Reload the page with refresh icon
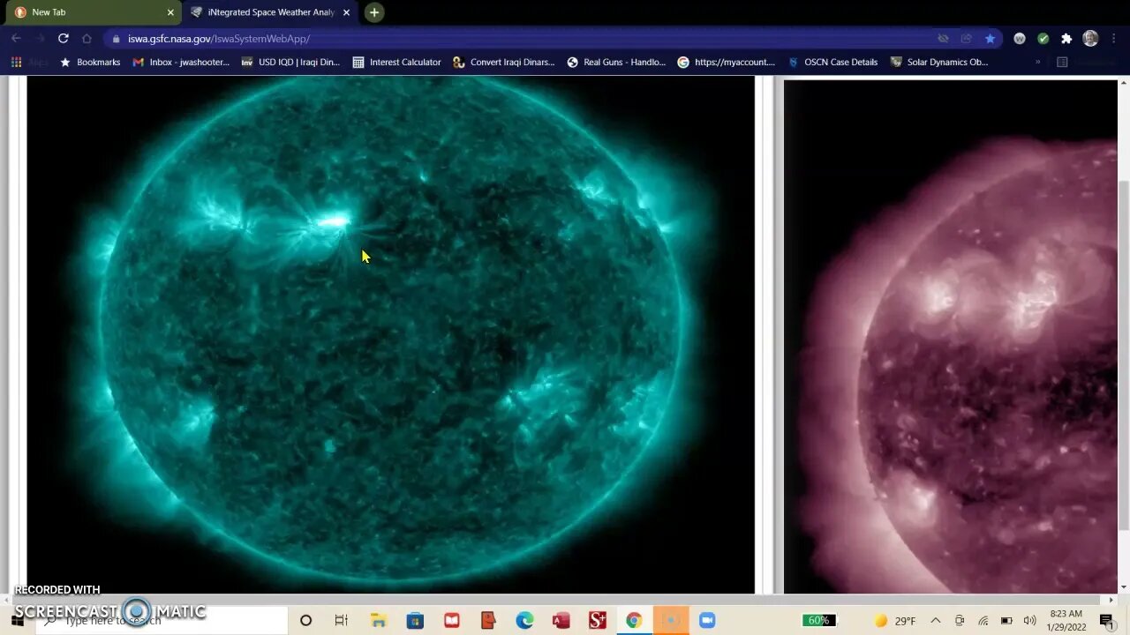The width and height of the screenshot is (1130, 635). (x=64, y=38)
